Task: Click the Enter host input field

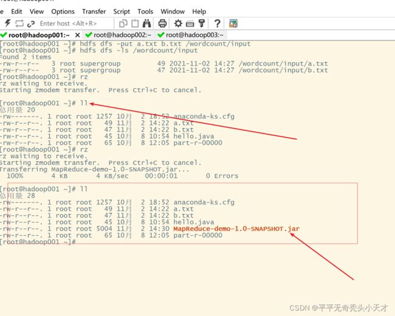Action: click(x=75, y=24)
